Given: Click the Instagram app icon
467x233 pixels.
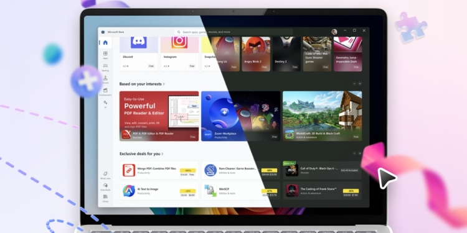Looking at the screenshot, I should coord(179,42).
